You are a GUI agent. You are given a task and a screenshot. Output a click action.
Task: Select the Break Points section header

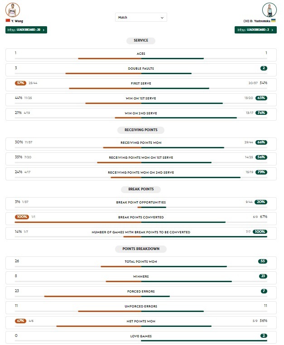point(141,189)
